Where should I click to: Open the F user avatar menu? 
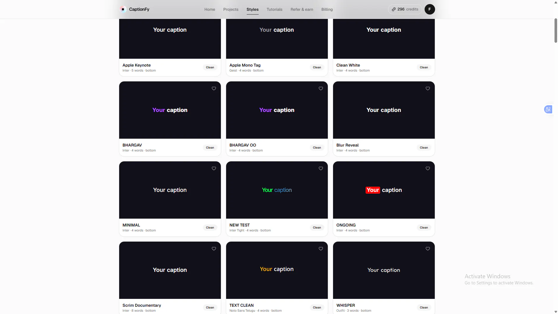(430, 9)
